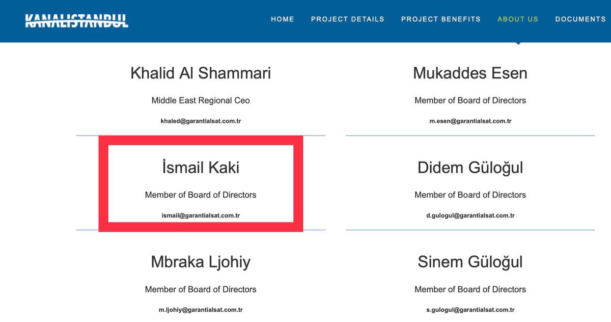Click the Middle East Regional Ceo title
The width and height of the screenshot is (611, 322).
201,100
